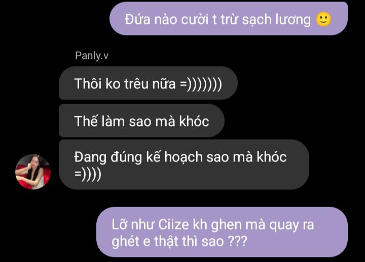This screenshot has width=365, height=262.
Task: Click the '???' at the end of the last message
Action: pyautogui.click(x=237, y=242)
